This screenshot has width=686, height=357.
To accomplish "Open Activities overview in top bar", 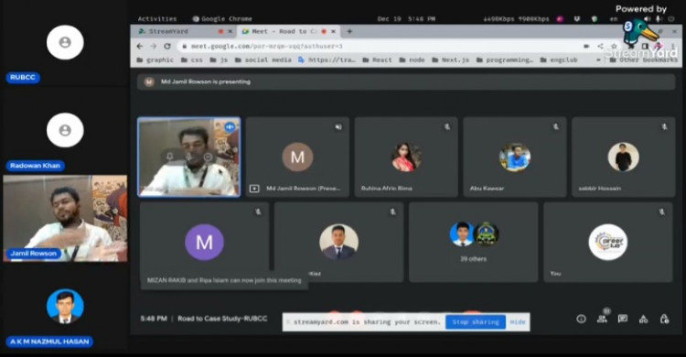I will [x=157, y=19].
